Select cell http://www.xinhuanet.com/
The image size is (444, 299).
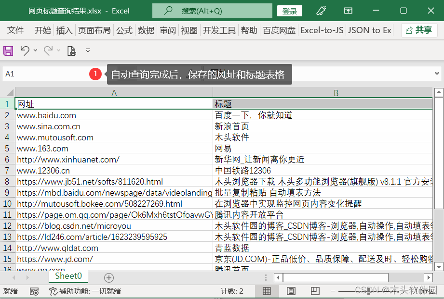(x=114, y=160)
